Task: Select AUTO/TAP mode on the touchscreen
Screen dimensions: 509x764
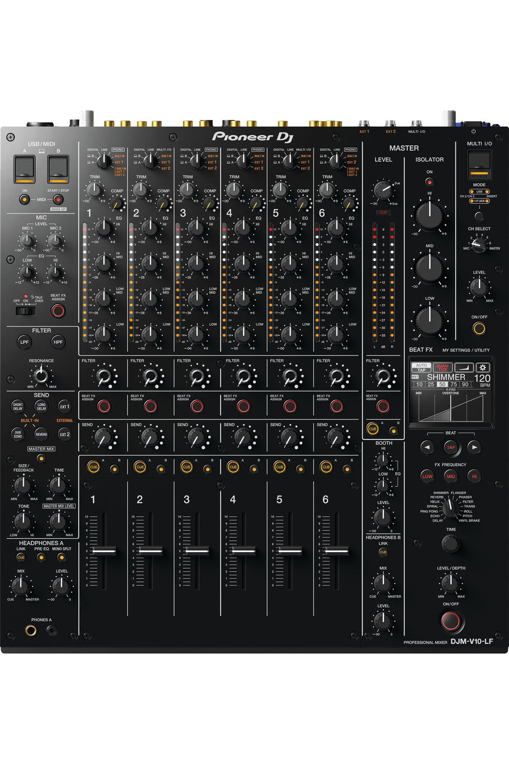Action: pyautogui.click(x=421, y=367)
